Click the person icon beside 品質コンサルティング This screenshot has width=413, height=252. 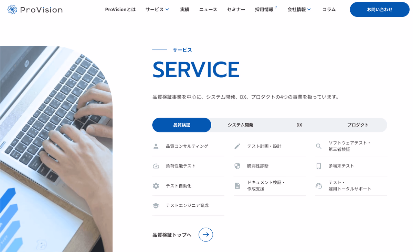pyautogui.click(x=156, y=146)
